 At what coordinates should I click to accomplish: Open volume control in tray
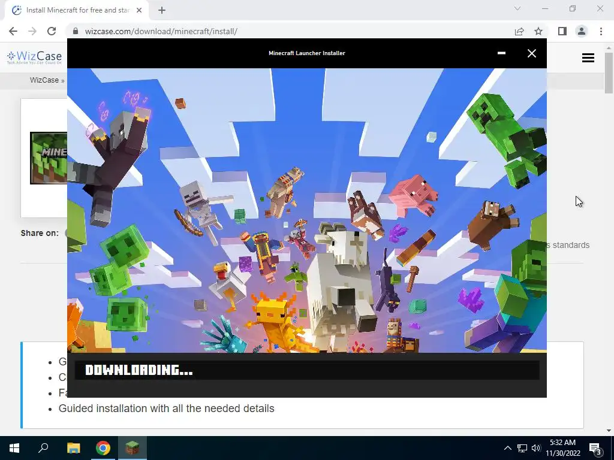pyautogui.click(x=536, y=448)
